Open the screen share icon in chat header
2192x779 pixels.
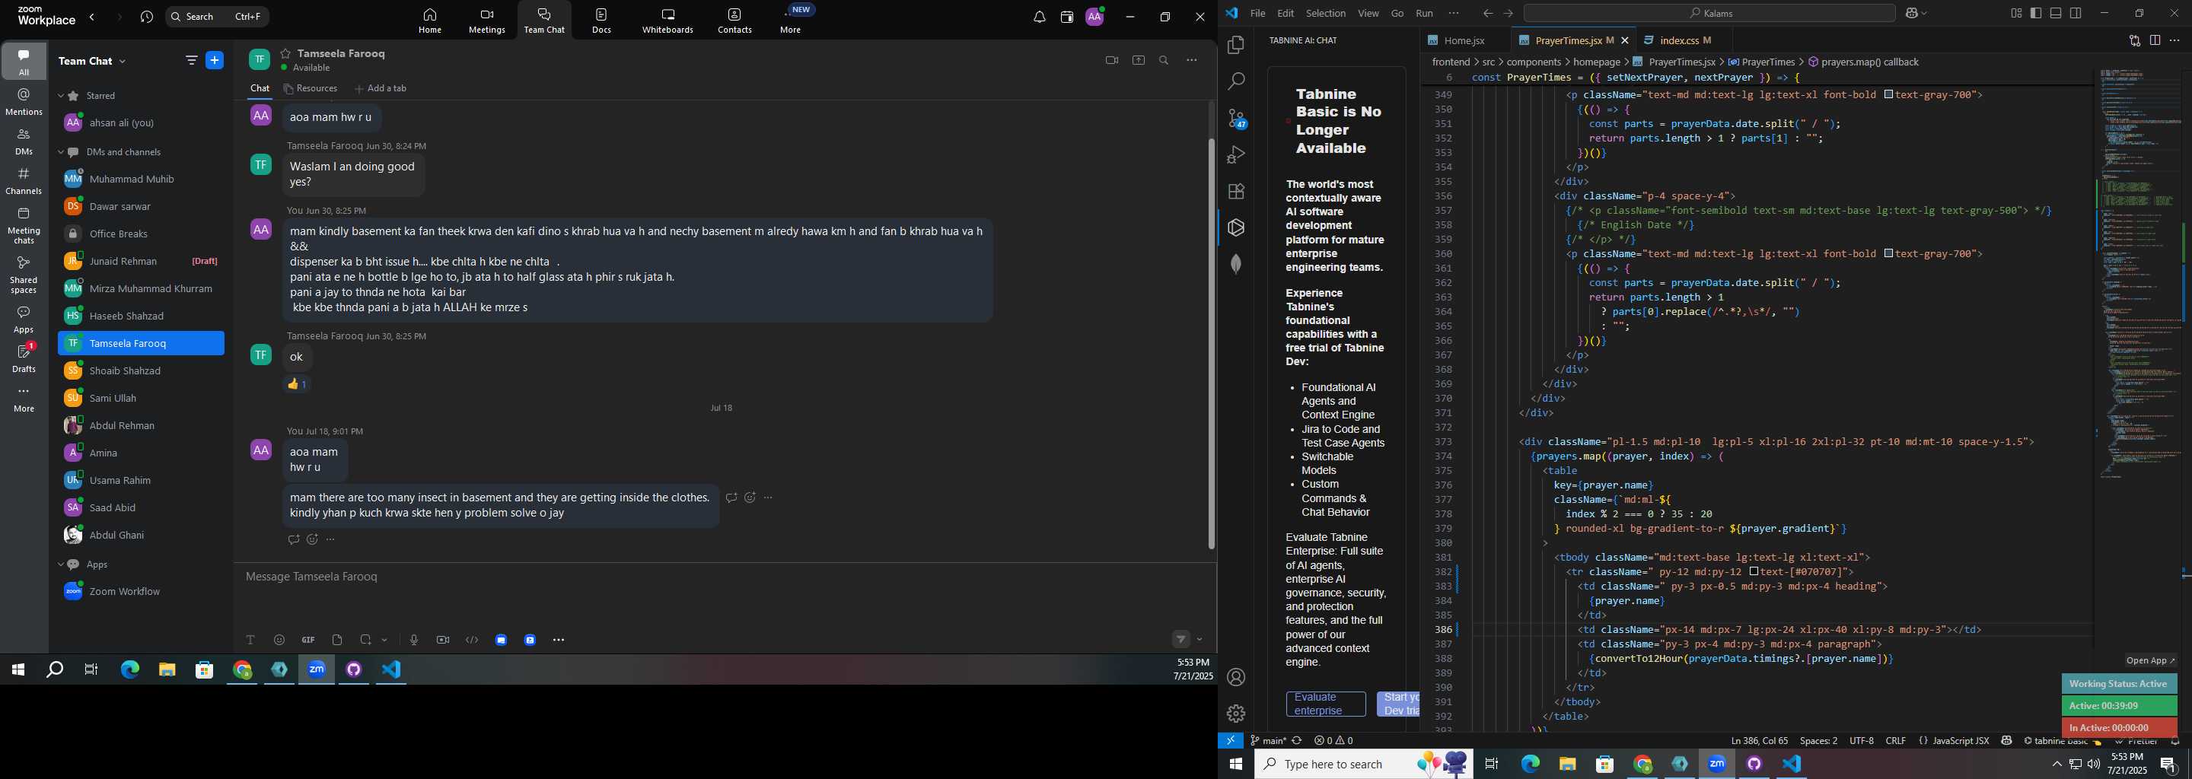[x=1138, y=60]
